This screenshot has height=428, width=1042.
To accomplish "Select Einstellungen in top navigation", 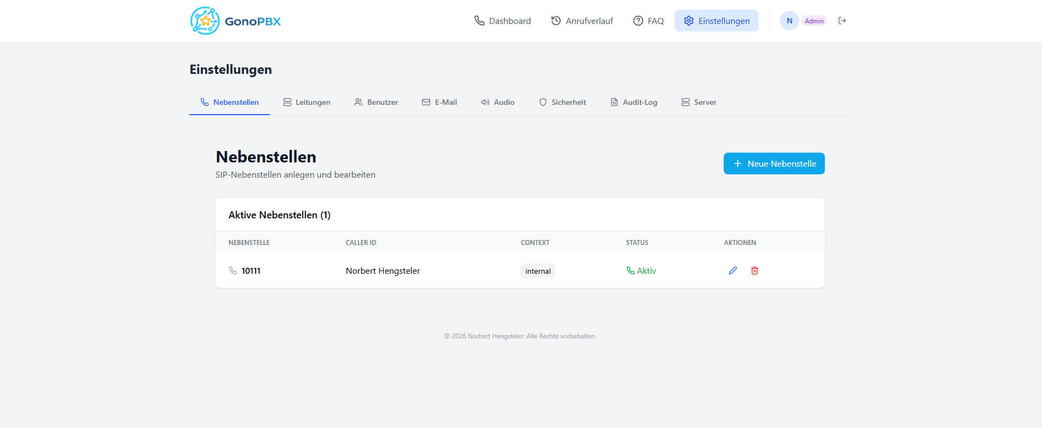I will (716, 21).
